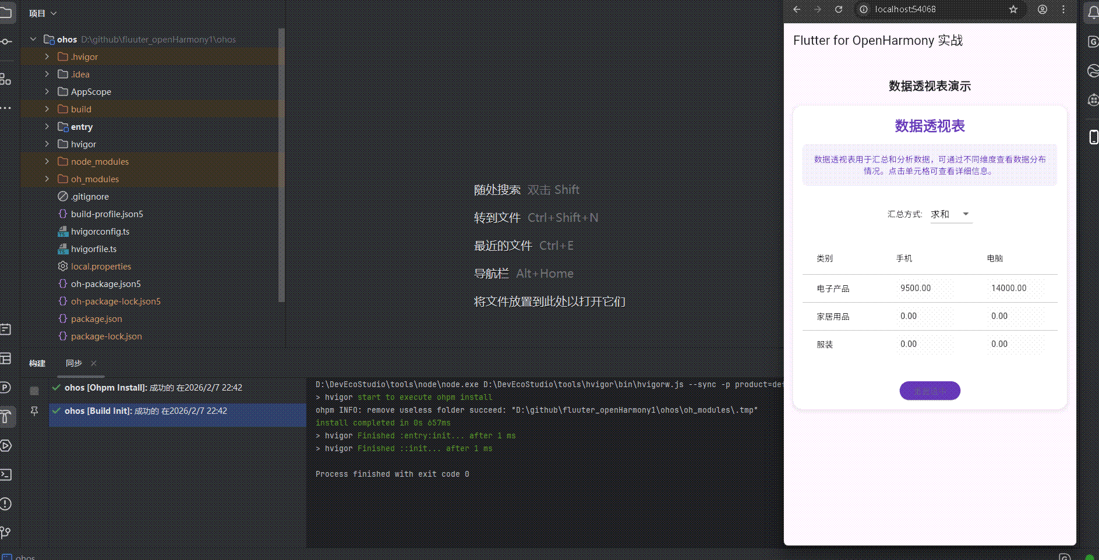Reload the localhost page
The height and width of the screenshot is (560, 1099).
coord(839,9)
